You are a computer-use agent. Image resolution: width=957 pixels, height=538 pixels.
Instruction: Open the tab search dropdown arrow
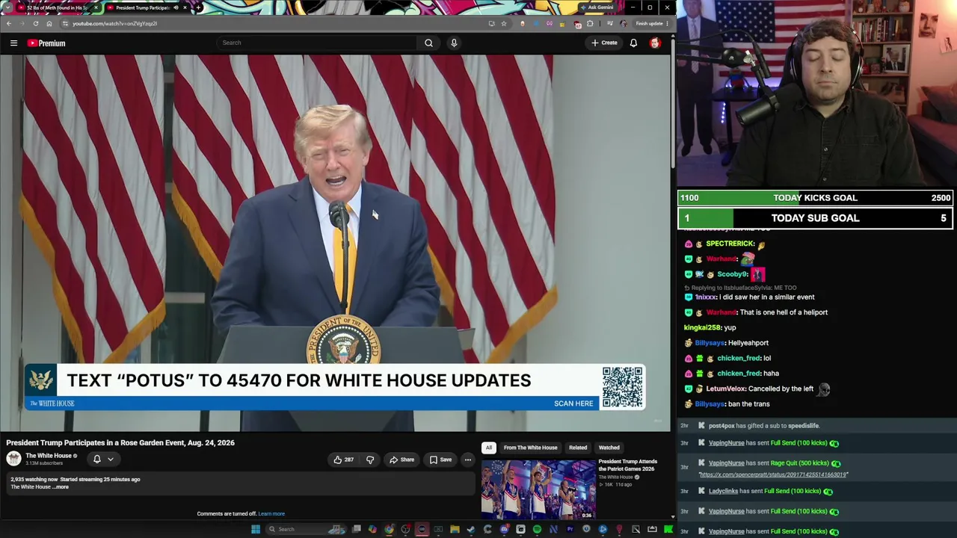[x=7, y=7]
